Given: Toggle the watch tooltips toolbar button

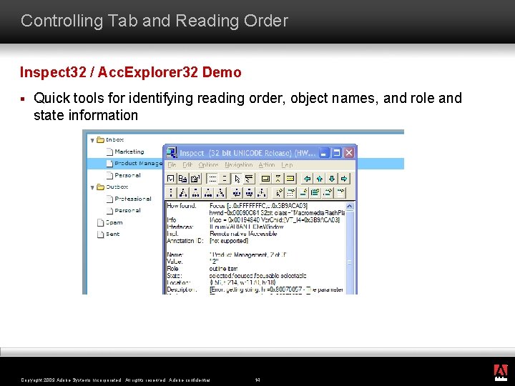Looking at the screenshot, I should (x=249, y=179).
